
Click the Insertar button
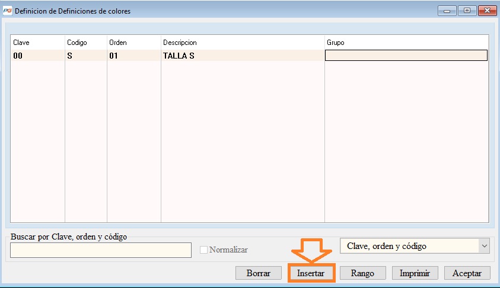click(311, 273)
